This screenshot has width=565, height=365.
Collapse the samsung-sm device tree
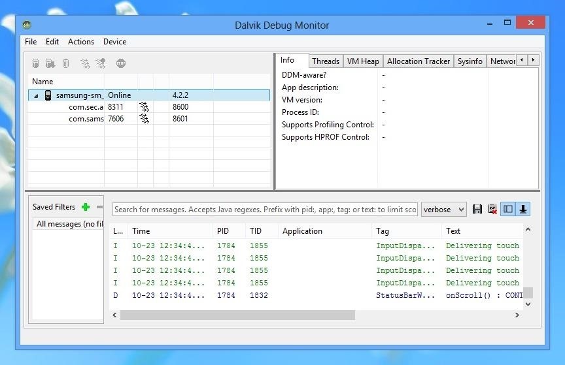pyautogui.click(x=36, y=96)
